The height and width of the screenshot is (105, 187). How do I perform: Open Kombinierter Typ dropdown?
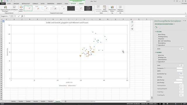(x=182, y=74)
